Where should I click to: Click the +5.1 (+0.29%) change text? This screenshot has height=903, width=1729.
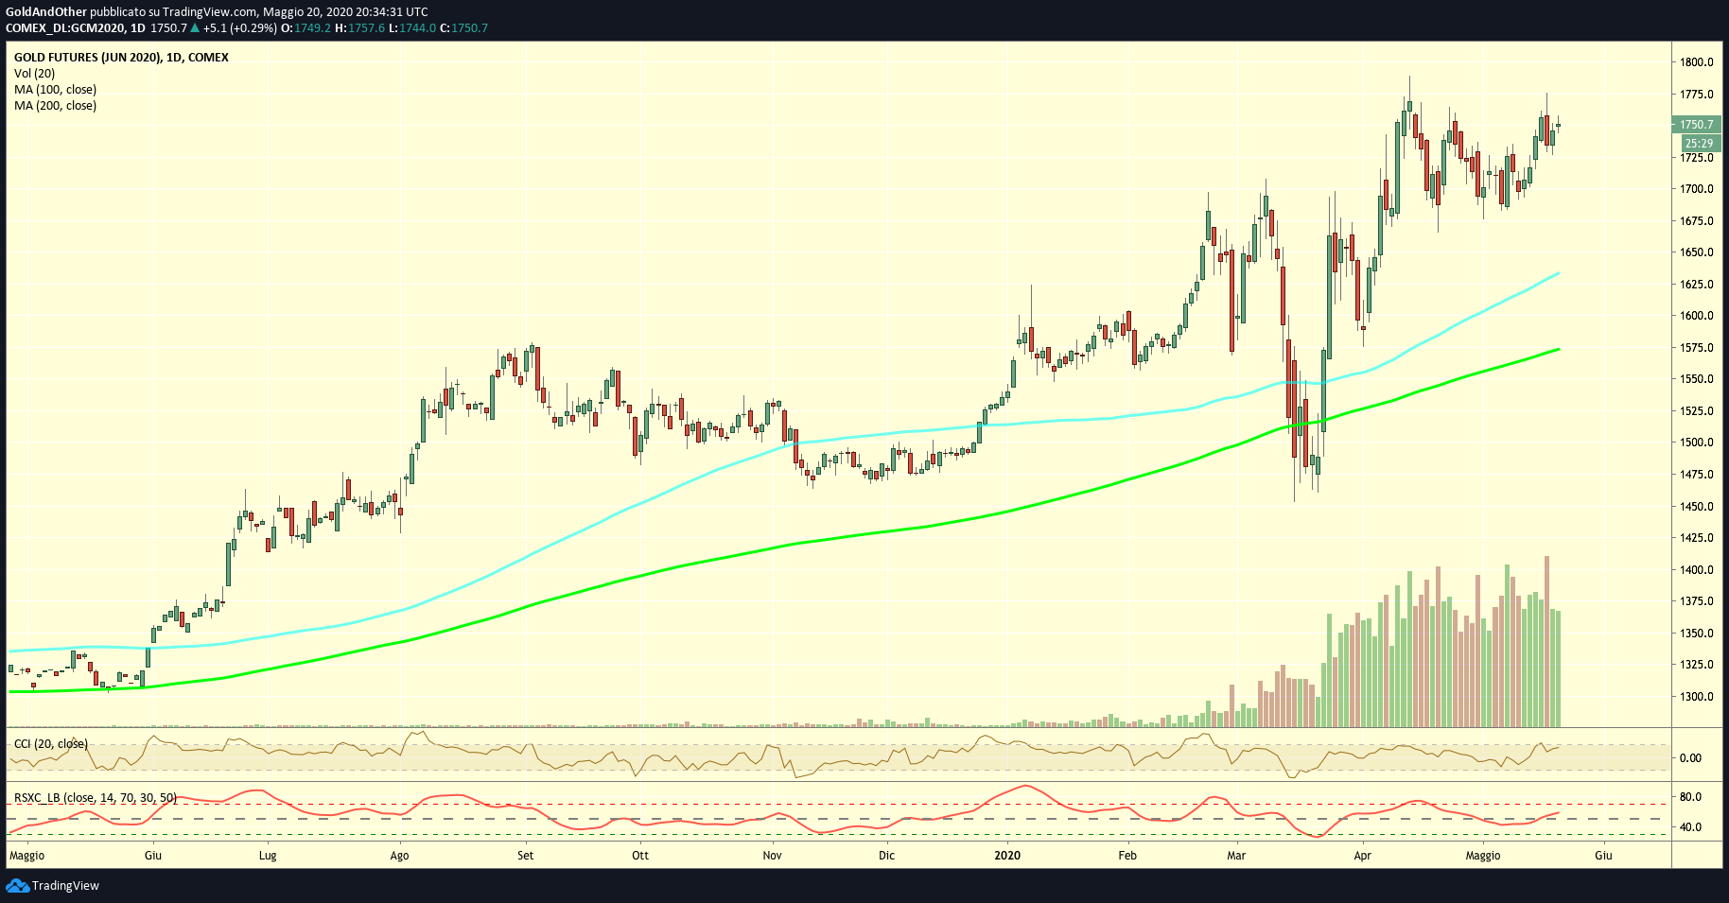click(x=240, y=28)
